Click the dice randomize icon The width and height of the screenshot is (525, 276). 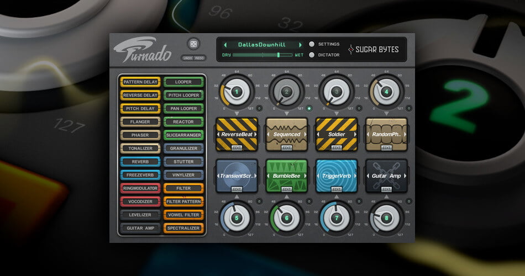pos(193,44)
